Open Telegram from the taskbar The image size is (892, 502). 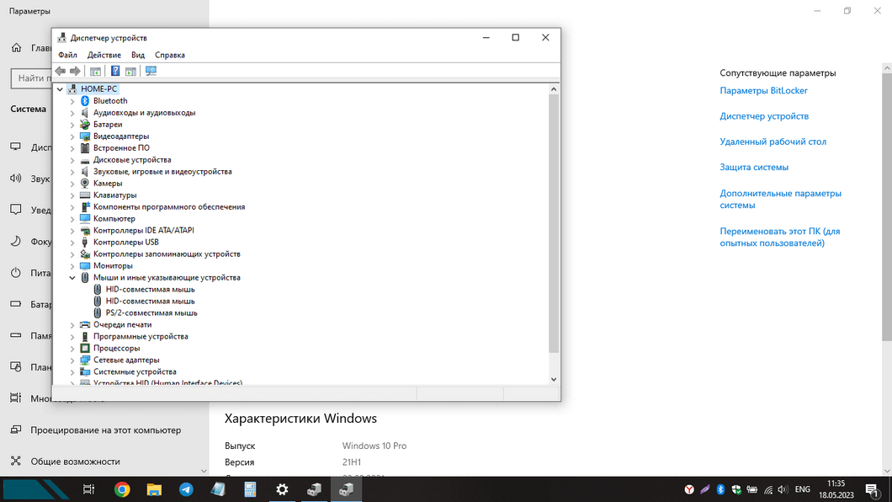point(186,489)
